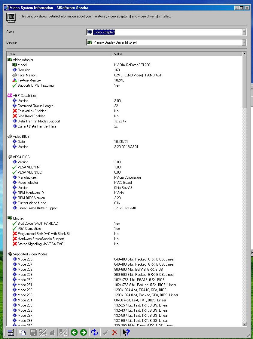Click the monitor icon beside the description text
The width and height of the screenshot is (253, 339).
click(11, 18)
